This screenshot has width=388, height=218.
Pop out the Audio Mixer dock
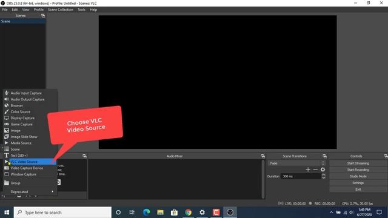pyautogui.click(x=263, y=156)
